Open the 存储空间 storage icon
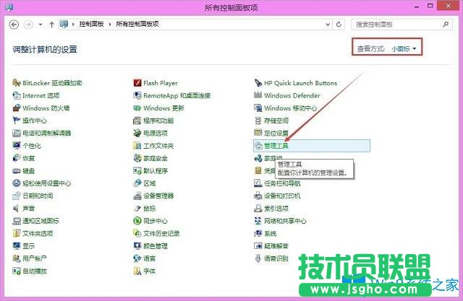 (x=258, y=121)
